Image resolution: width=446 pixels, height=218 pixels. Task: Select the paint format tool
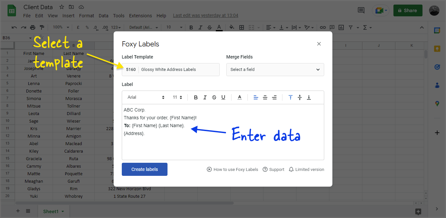point(42,27)
